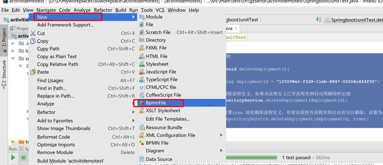Open the VCS menu
The image size is (383, 165).
pyautogui.click(x=160, y=10)
